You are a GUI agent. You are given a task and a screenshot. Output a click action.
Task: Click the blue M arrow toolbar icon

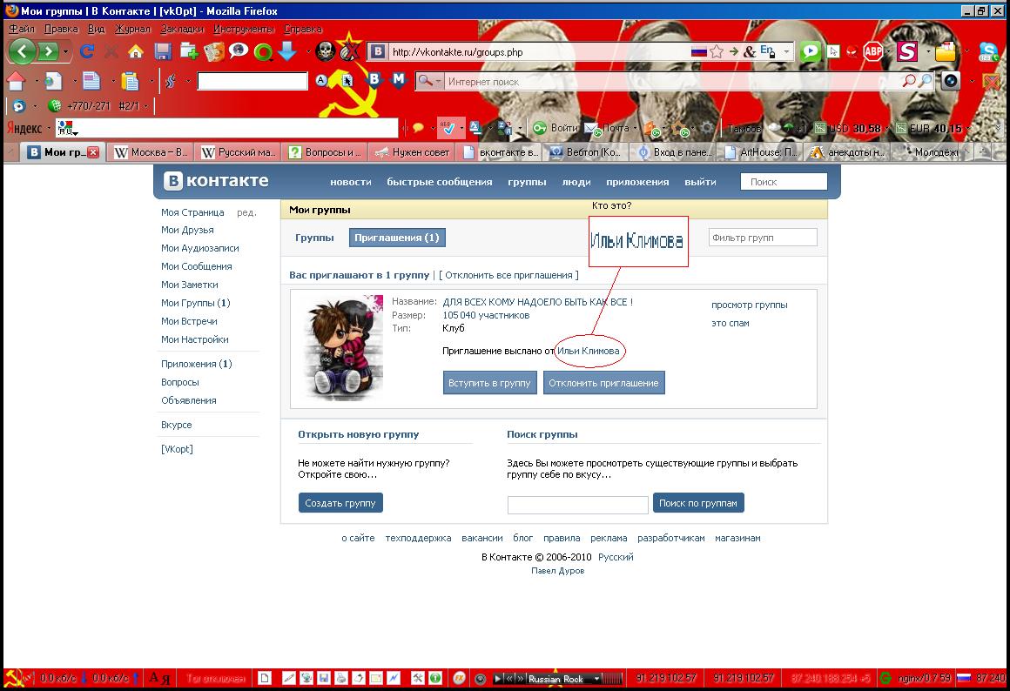399,80
